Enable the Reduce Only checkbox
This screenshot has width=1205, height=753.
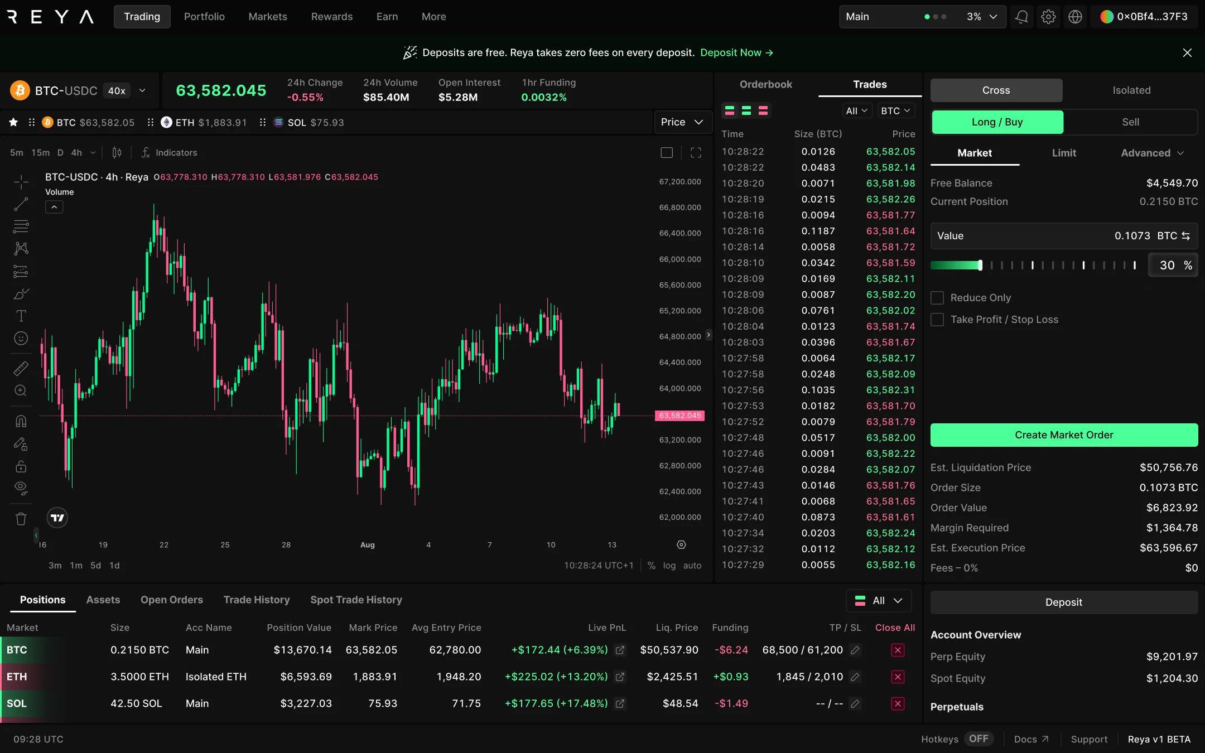click(937, 298)
